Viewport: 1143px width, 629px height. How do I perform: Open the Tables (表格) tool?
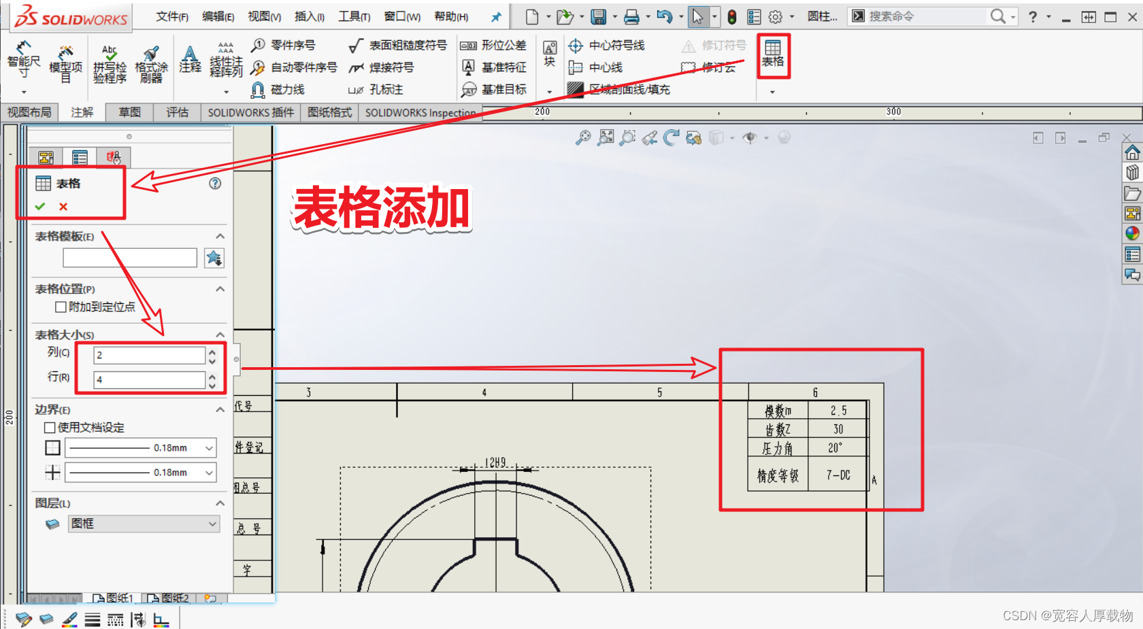773,53
